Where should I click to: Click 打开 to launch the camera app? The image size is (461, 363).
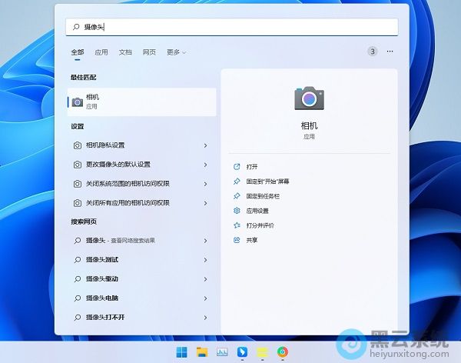(x=252, y=166)
